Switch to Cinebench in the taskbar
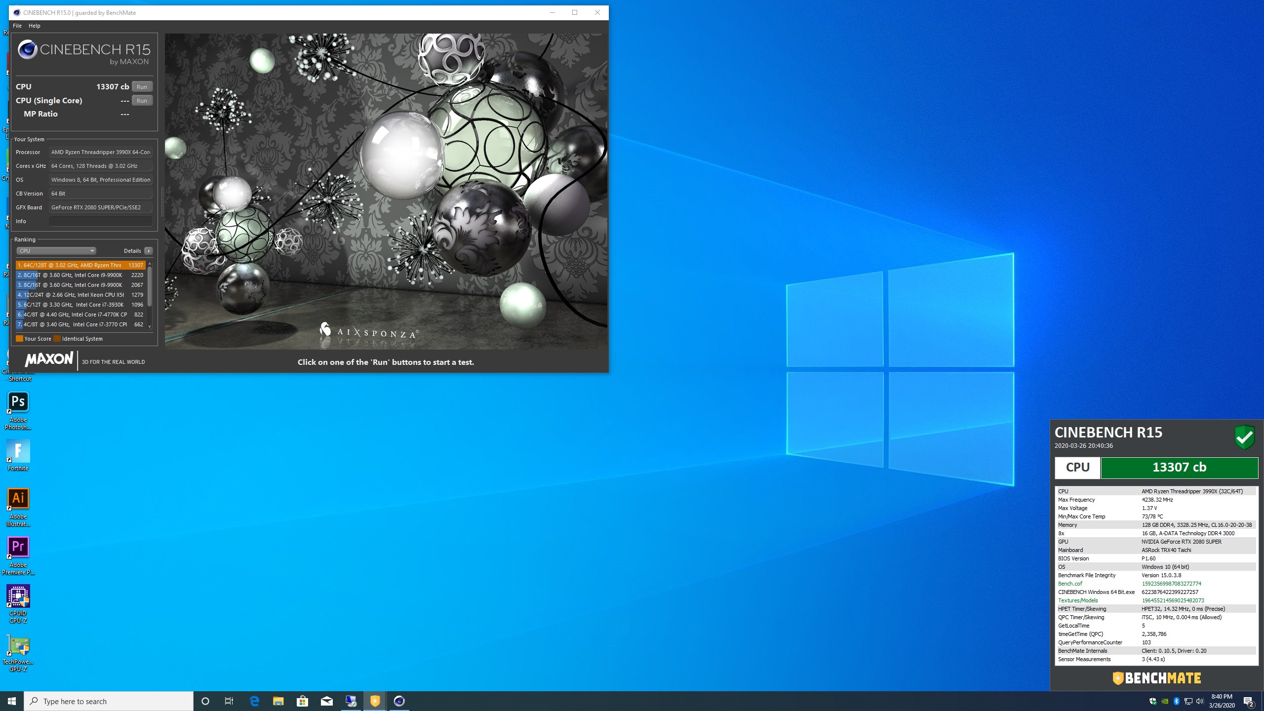The width and height of the screenshot is (1264, 711). pos(399,701)
